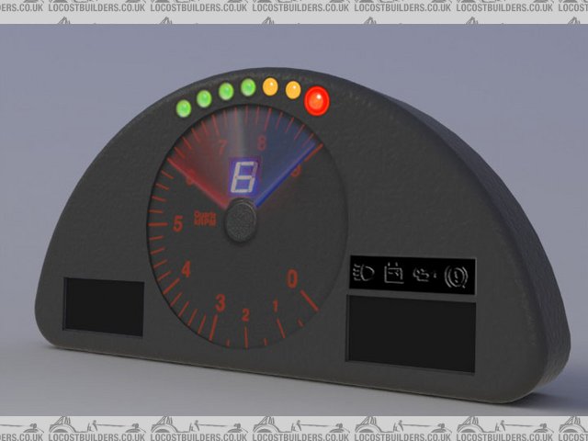Click the blank display below warning icons
This screenshot has height=441, width=588.
tap(412, 333)
